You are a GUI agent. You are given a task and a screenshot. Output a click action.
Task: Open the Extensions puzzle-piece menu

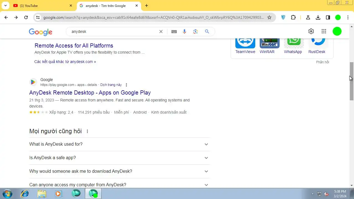click(x=293, y=17)
